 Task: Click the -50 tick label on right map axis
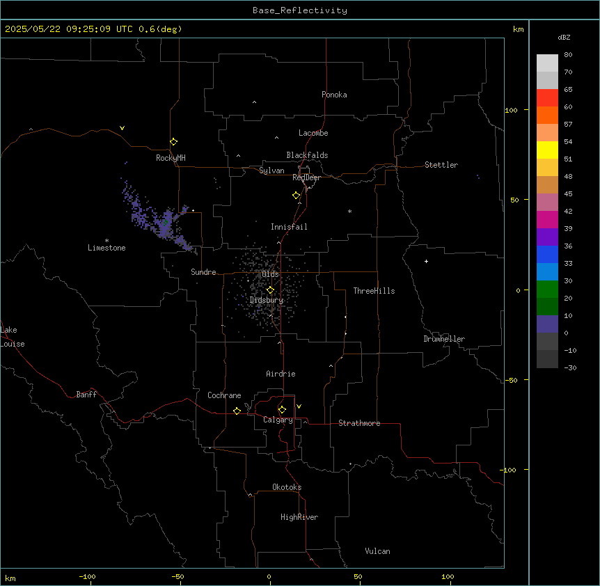tap(512, 380)
